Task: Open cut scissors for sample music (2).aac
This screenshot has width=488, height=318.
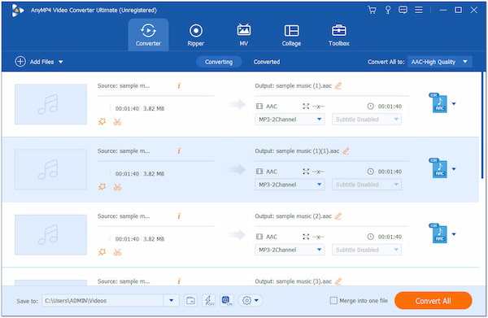Action: click(x=117, y=252)
